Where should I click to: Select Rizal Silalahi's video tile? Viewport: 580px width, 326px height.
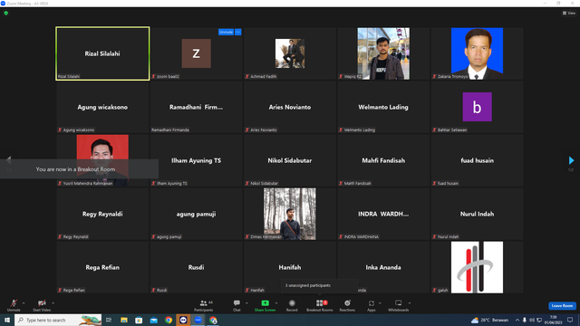point(102,53)
